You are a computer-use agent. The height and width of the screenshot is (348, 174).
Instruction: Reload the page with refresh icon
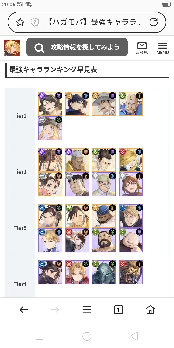[x=154, y=22]
